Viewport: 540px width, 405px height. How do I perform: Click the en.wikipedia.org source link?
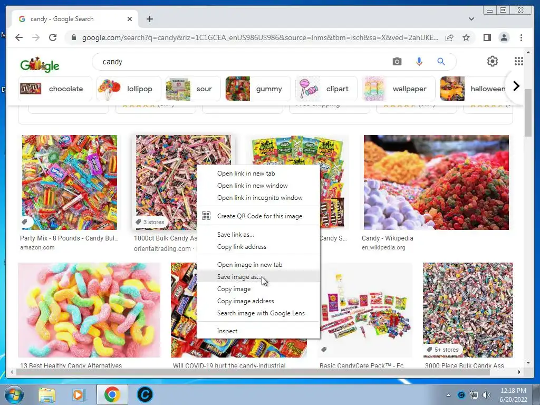[x=383, y=247]
